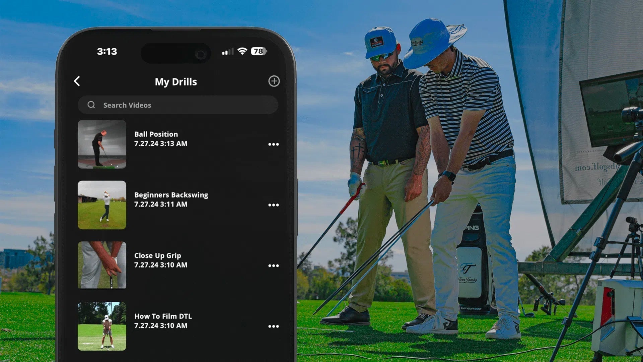Click the add new drill icon
The image size is (643, 362).
coord(274,81)
